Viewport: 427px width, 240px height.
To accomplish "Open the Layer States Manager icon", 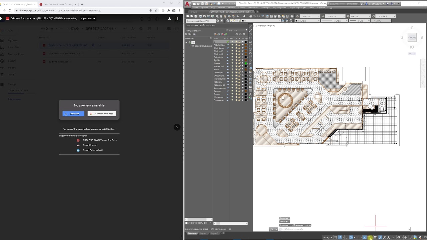I will tap(193, 34).
